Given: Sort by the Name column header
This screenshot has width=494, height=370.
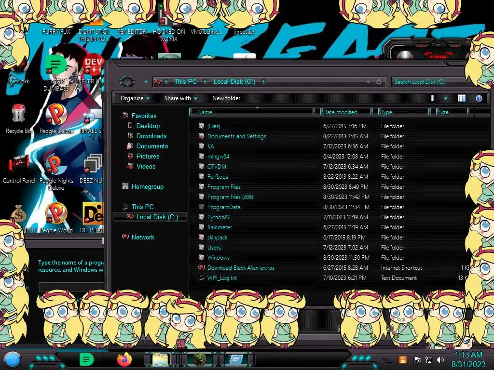Looking at the screenshot, I should [252, 112].
